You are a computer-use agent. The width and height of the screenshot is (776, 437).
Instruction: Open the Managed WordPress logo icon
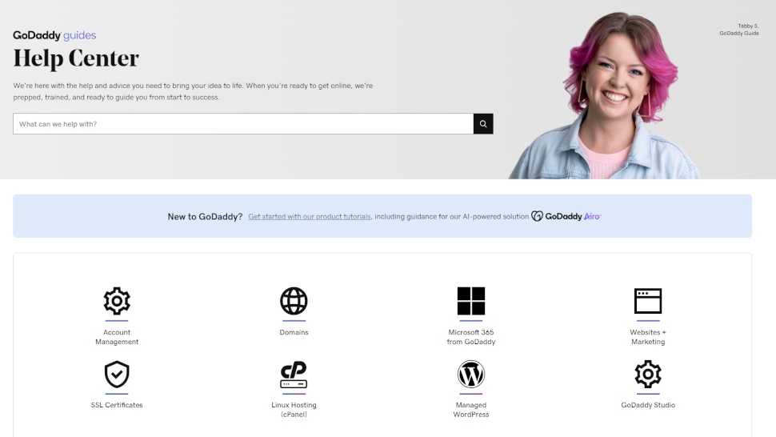click(x=470, y=374)
